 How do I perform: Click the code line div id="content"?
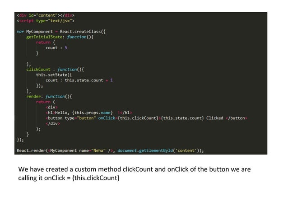tap(46, 15)
